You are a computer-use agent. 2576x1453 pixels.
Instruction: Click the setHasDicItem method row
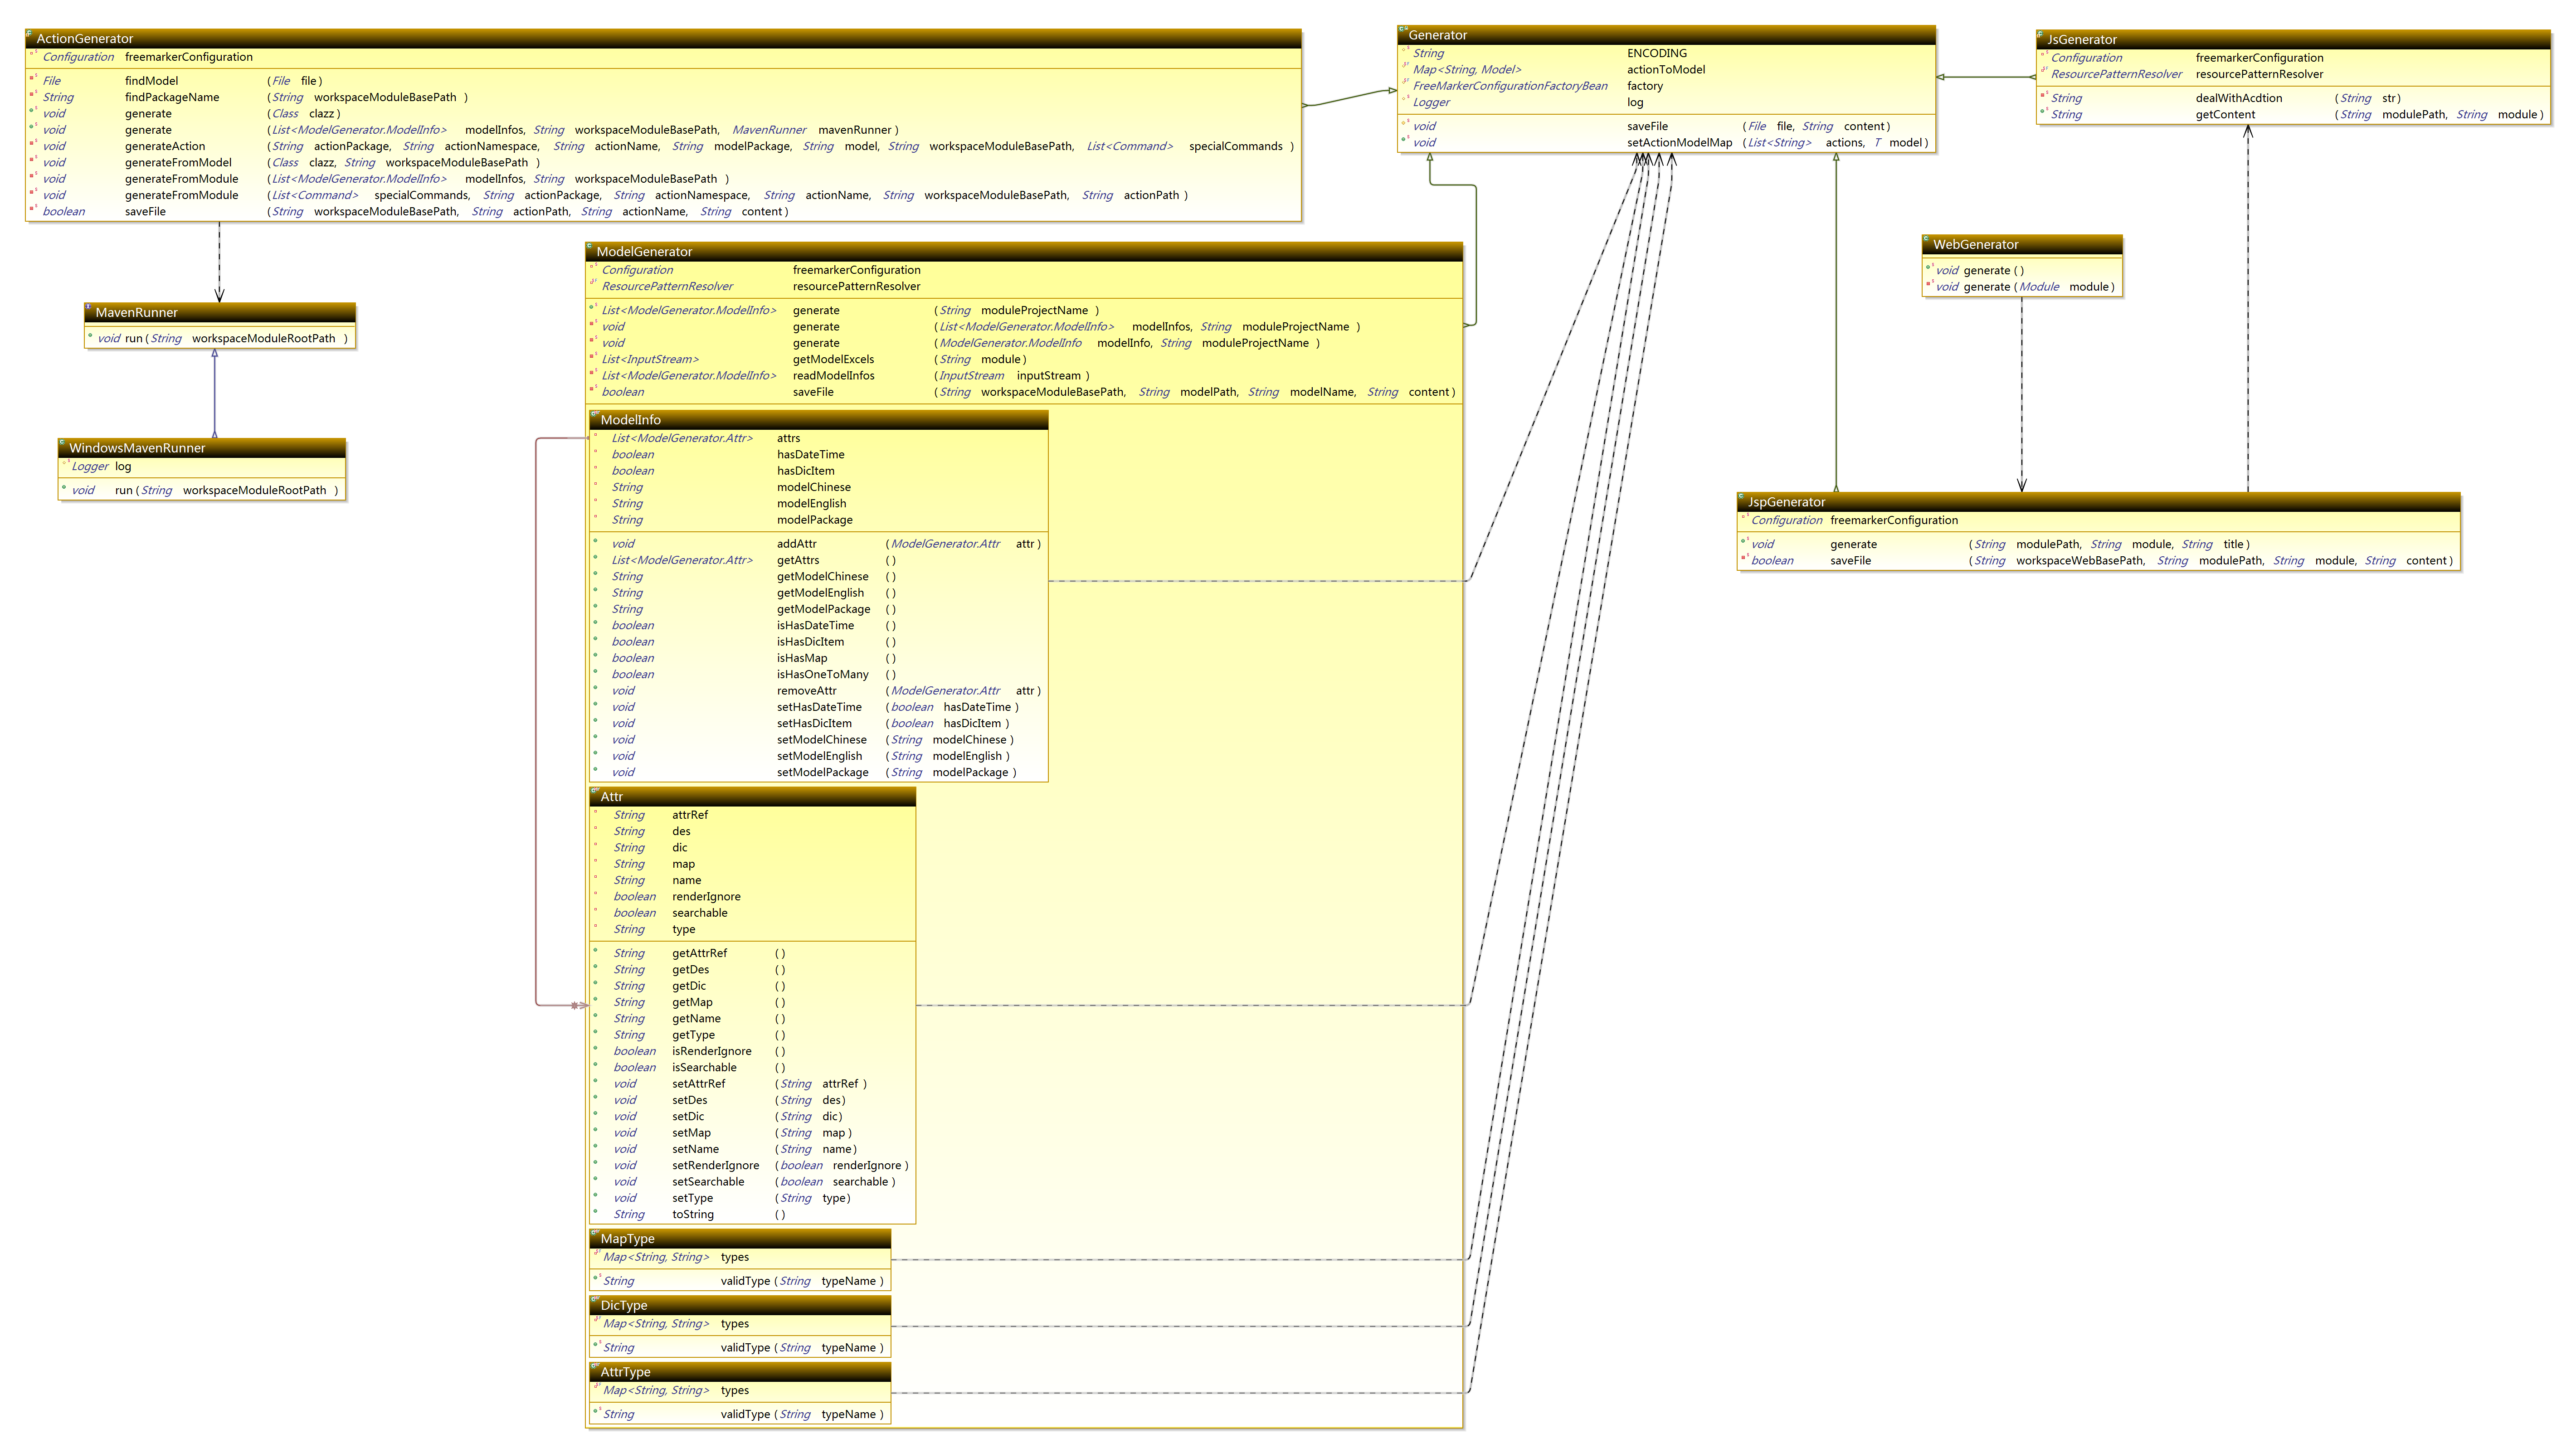click(818, 723)
